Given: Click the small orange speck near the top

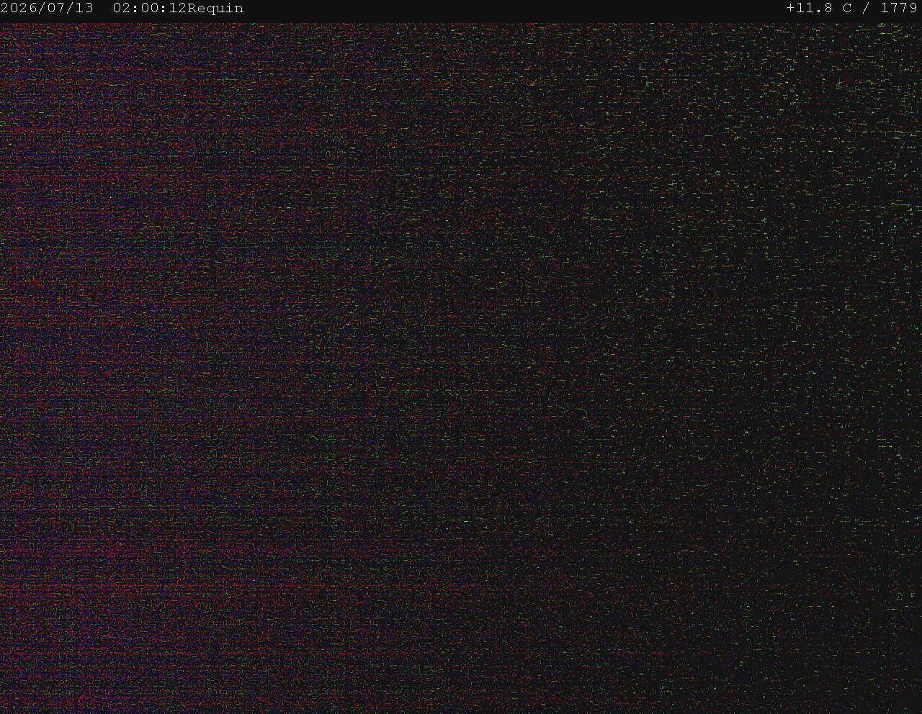Looking at the screenshot, I should (x=533, y=84).
